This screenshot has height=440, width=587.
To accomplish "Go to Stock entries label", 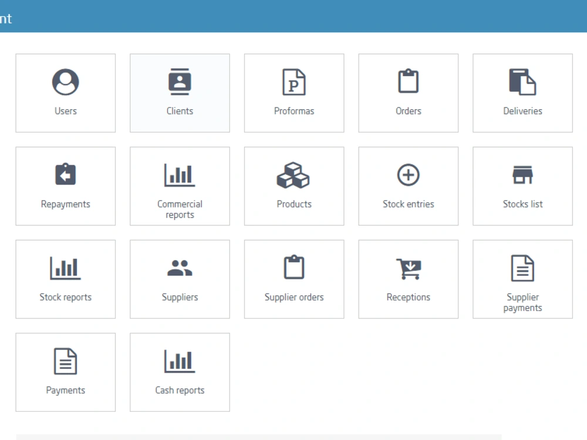I will [409, 204].
